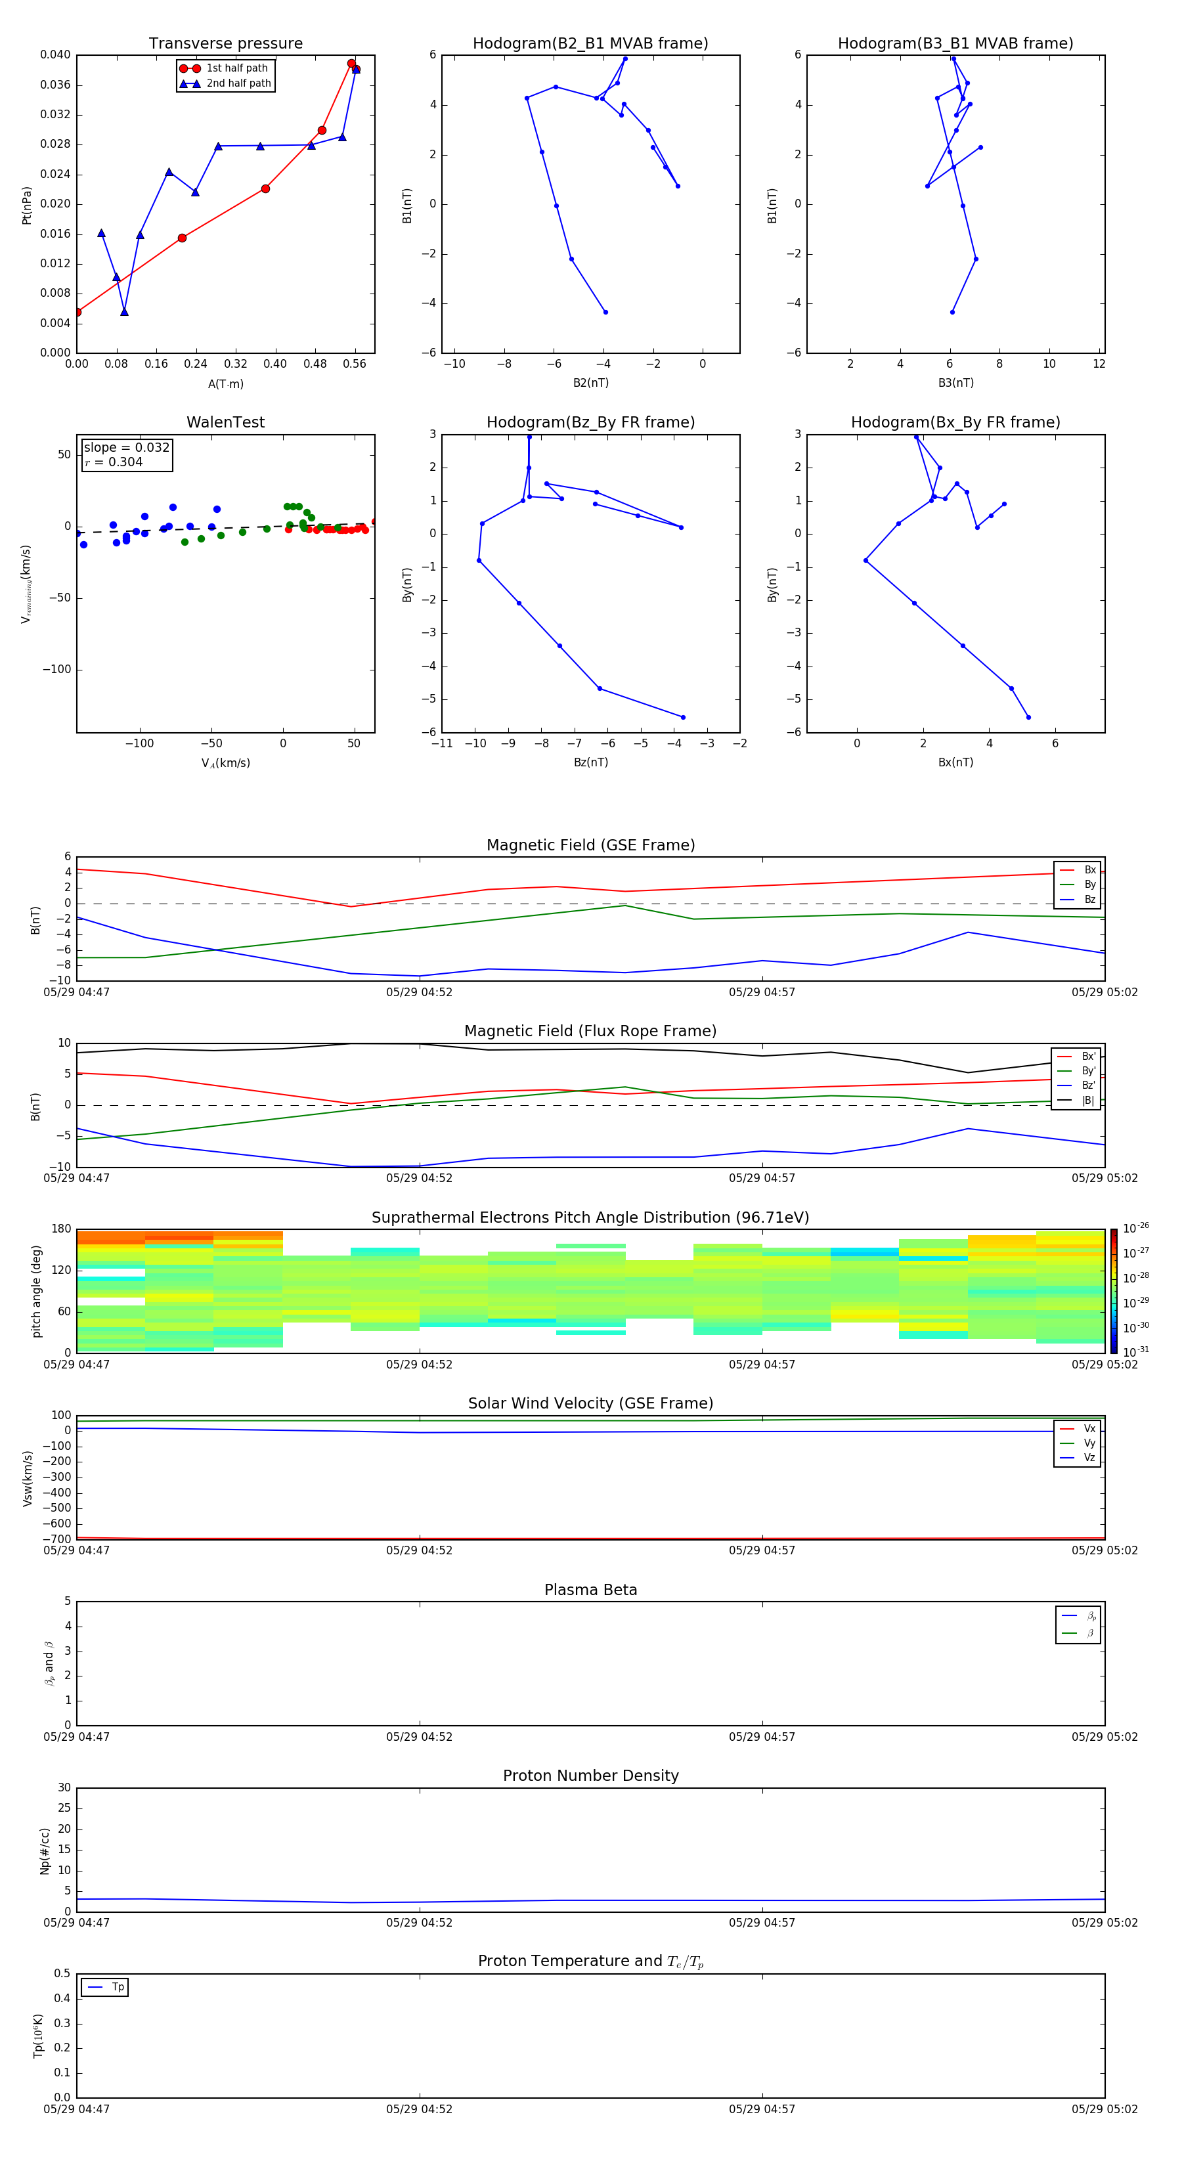Click 'Bz(nT)' x-axis label
The width and height of the screenshot is (1182, 2167).
click(590, 762)
